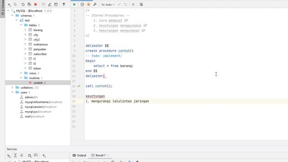
Task: Click the New (plus) icon in Database toolbar
Action: [x=9, y=4]
